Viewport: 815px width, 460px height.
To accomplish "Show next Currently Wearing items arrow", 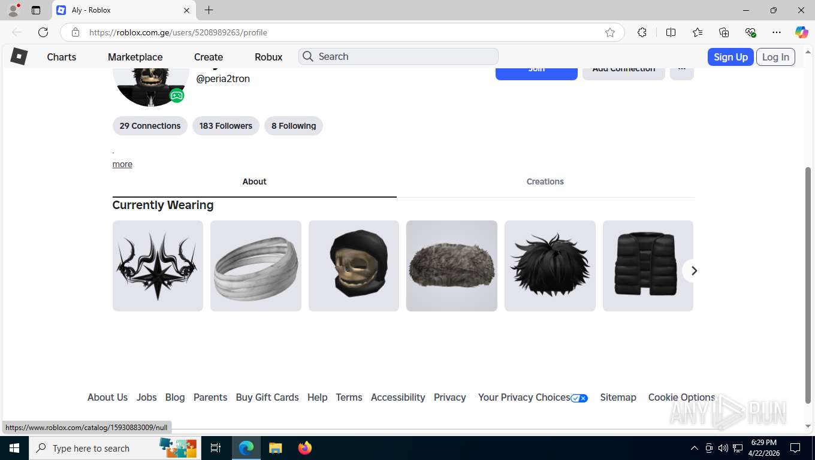I will pos(694,271).
